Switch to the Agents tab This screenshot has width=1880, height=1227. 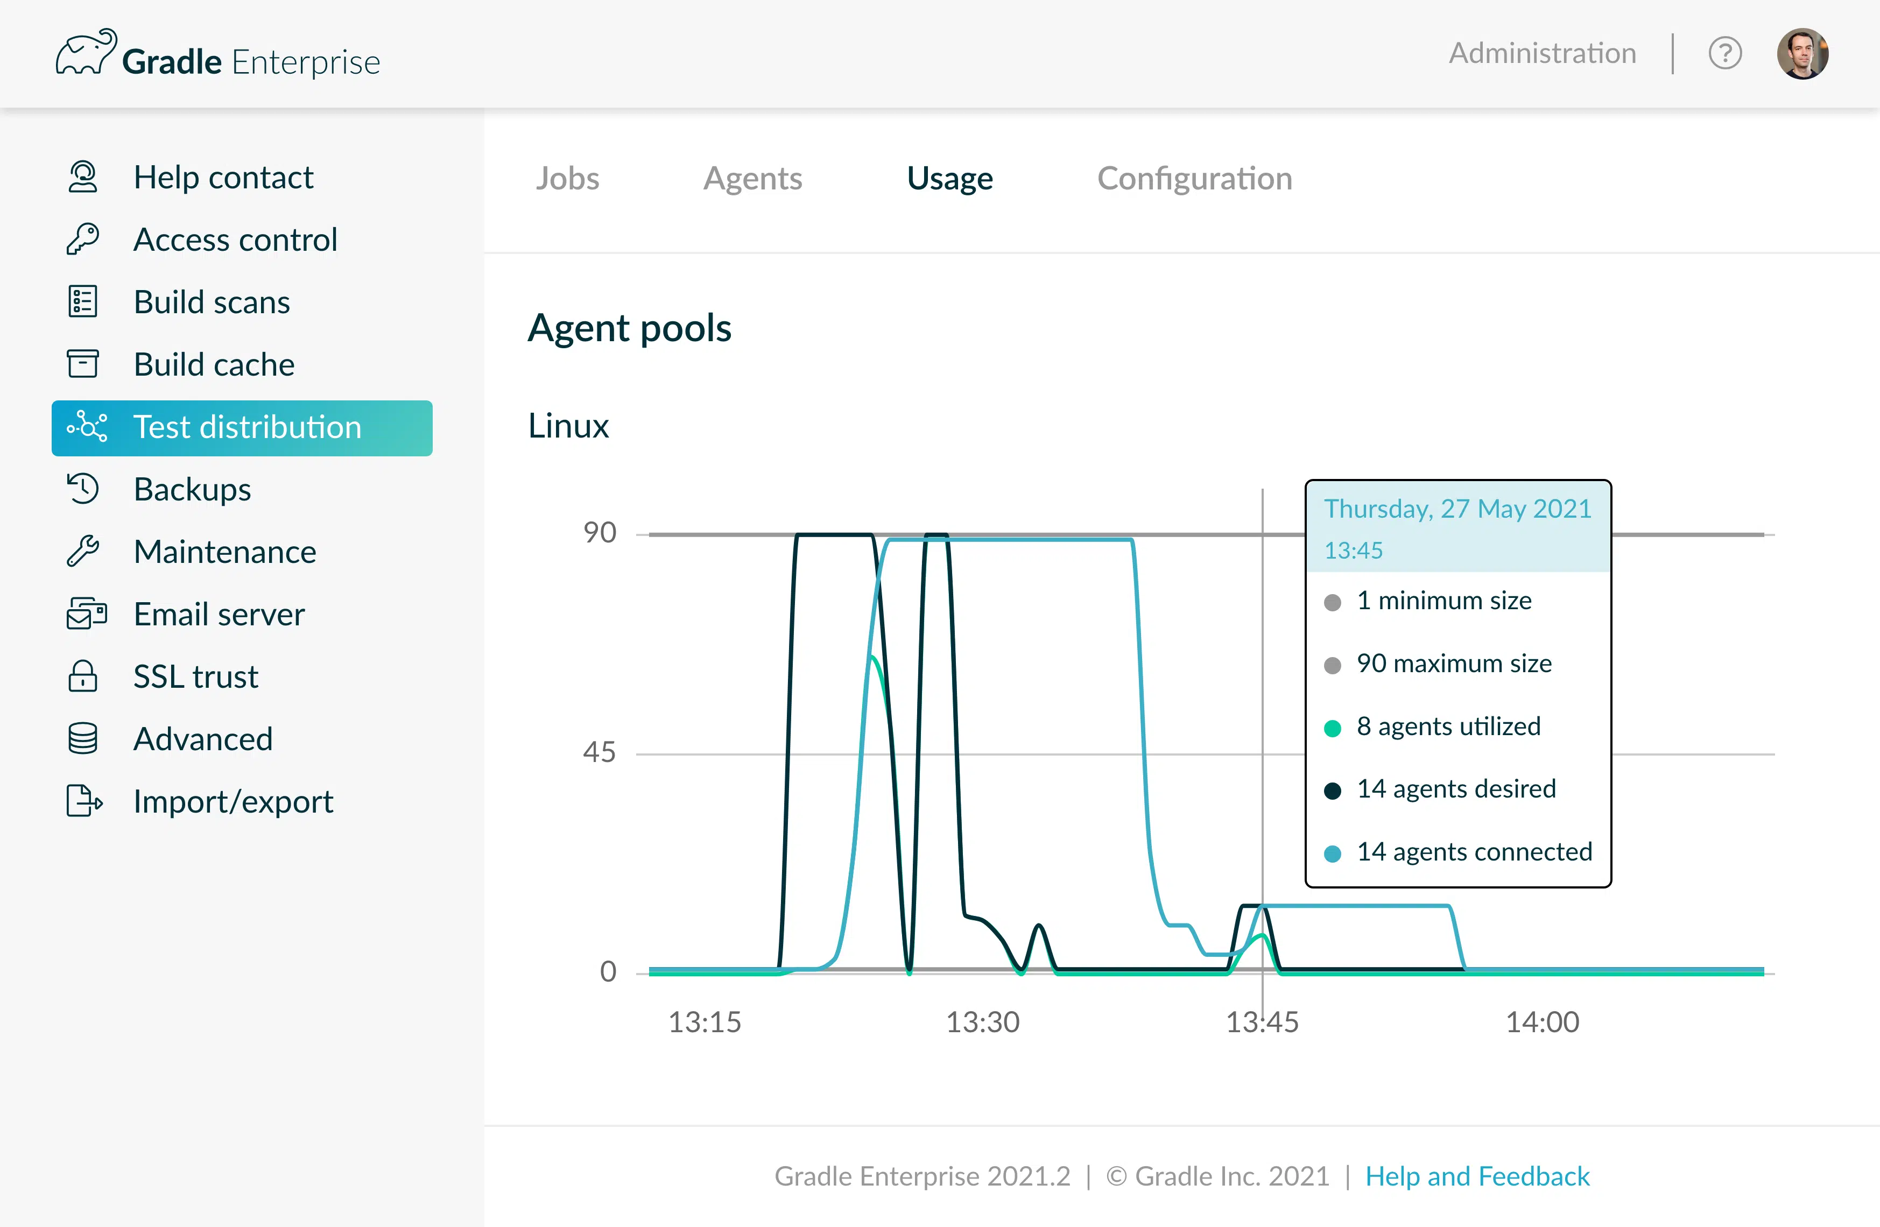[753, 179]
